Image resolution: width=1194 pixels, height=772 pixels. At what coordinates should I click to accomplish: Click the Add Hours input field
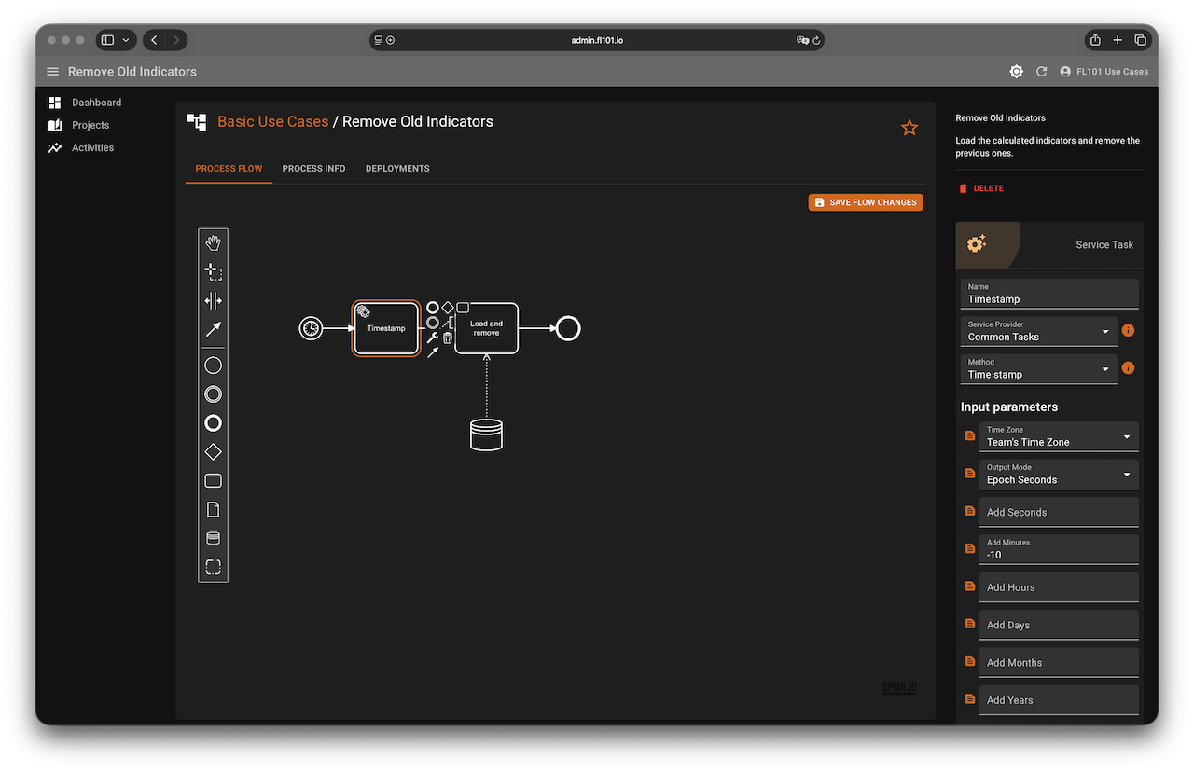pos(1058,587)
